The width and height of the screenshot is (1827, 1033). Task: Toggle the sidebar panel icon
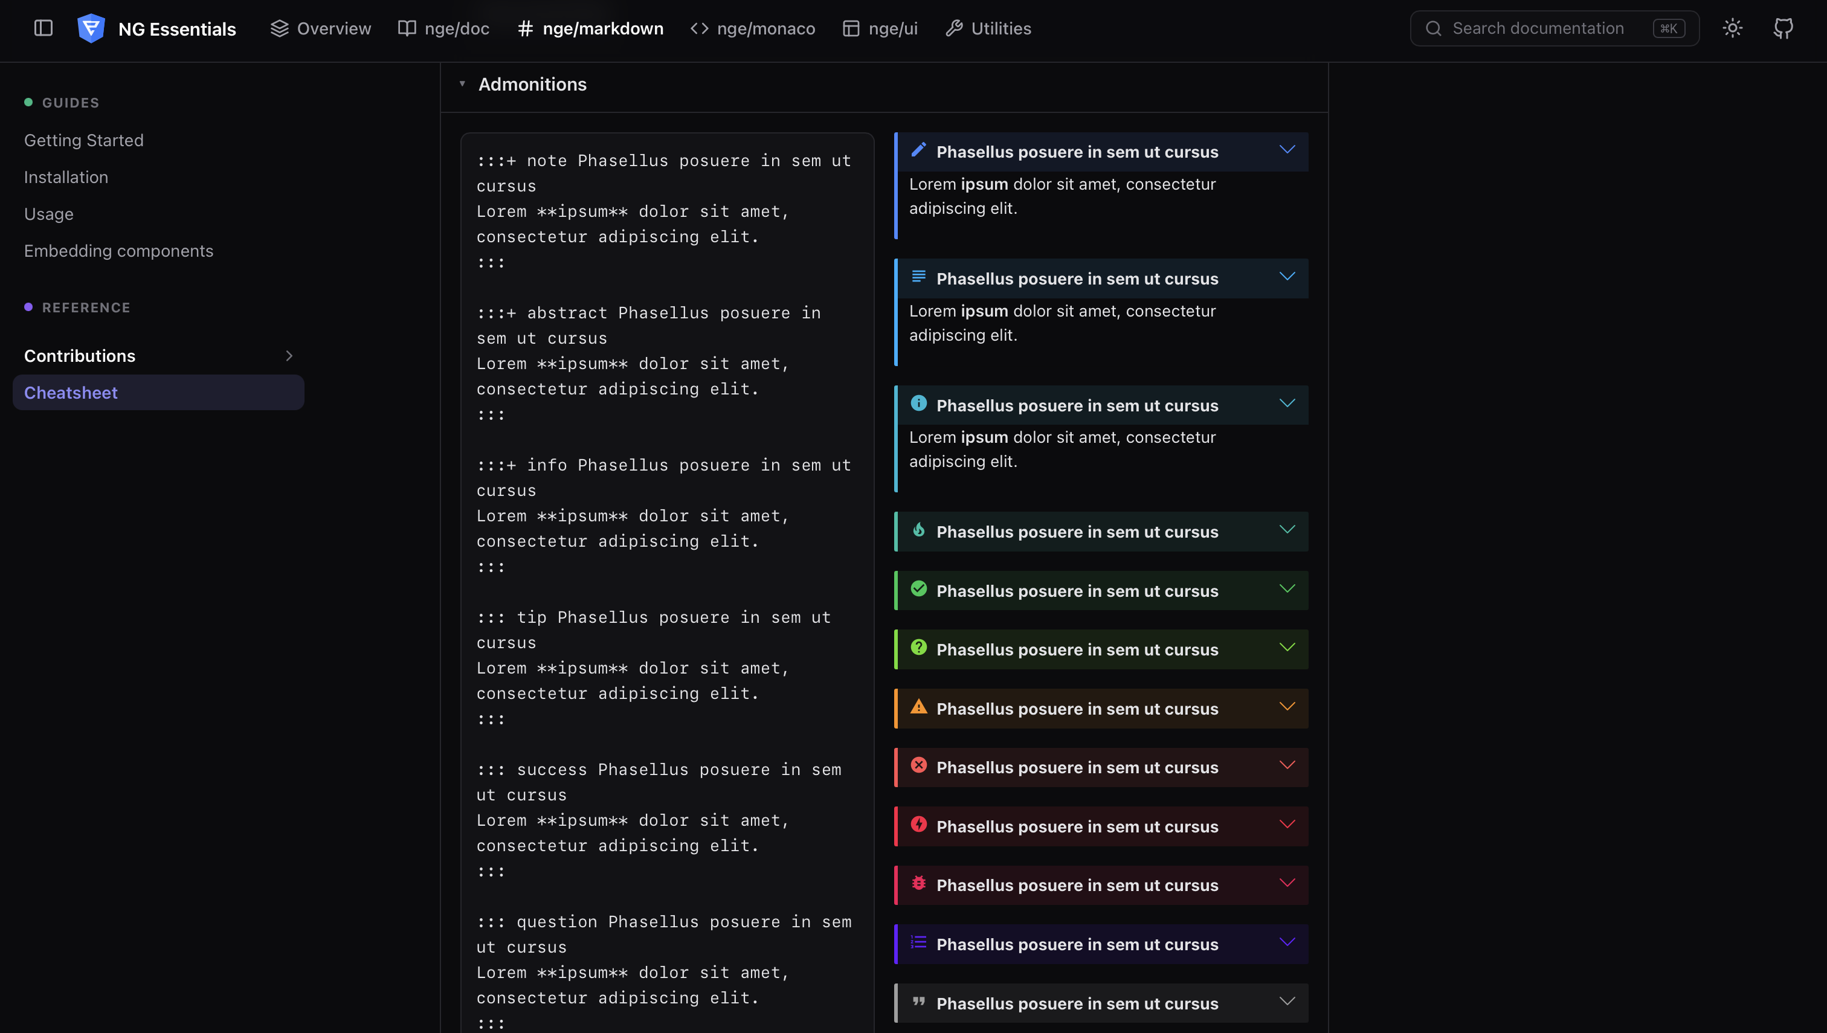click(x=43, y=28)
